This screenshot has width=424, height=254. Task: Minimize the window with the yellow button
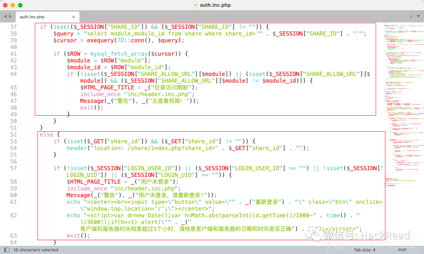[13, 5]
